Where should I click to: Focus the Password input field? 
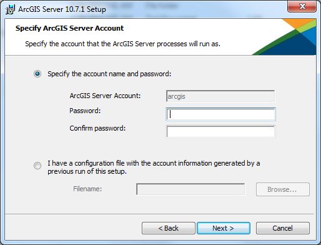tap(220, 114)
